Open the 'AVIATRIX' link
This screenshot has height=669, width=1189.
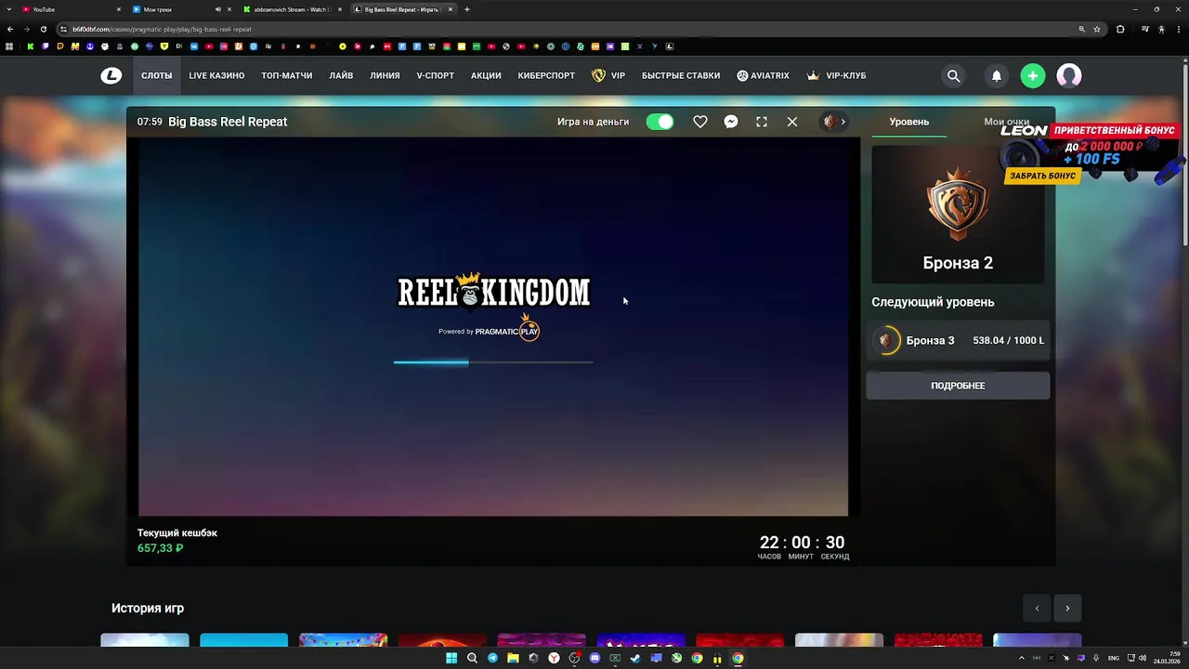(763, 76)
